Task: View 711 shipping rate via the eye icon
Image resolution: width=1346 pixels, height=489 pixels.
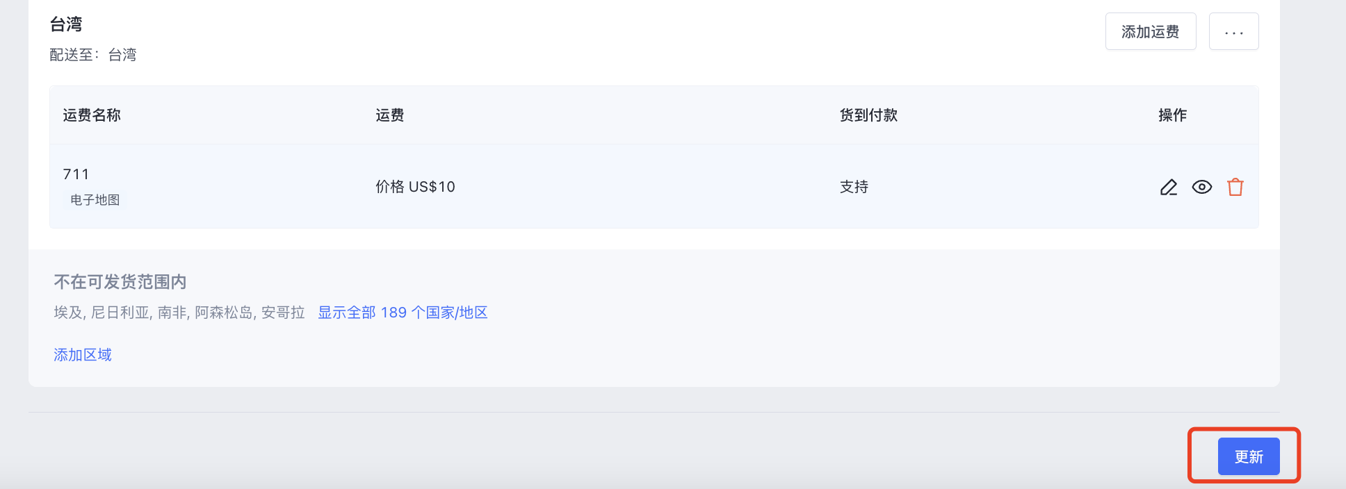Action: 1202,187
